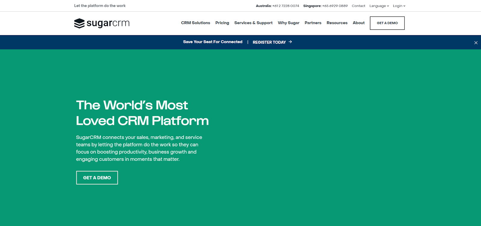
Task: Click the Get a Demo hero button
Action: point(97,178)
